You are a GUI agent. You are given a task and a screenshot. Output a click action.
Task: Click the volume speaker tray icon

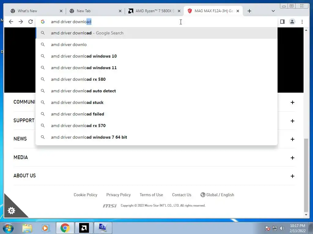[x=282, y=228]
